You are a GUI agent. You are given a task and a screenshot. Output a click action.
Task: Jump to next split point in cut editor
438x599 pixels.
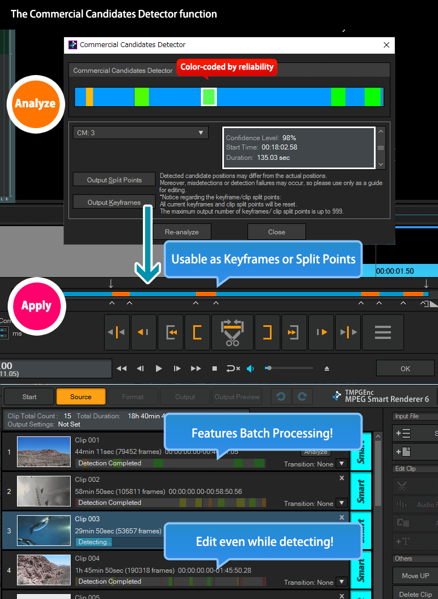348,332
